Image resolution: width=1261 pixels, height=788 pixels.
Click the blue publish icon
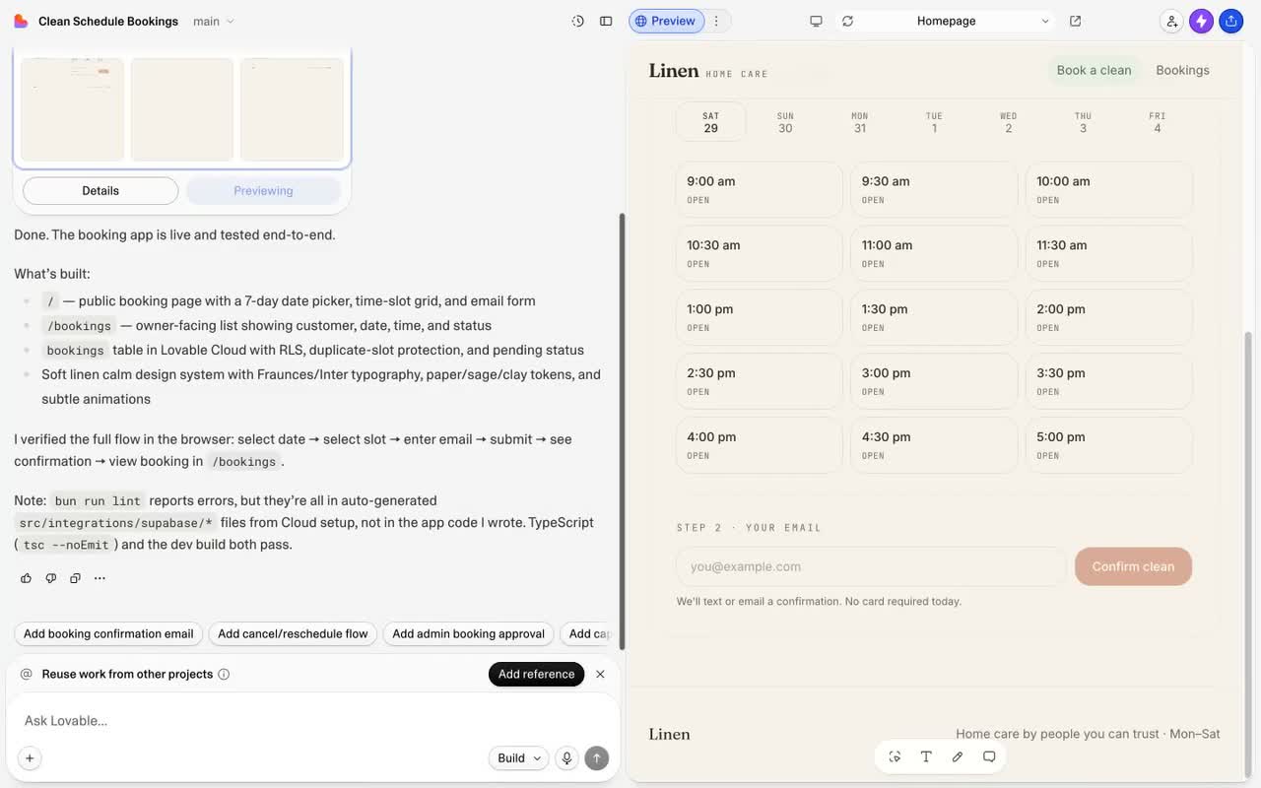[1230, 21]
